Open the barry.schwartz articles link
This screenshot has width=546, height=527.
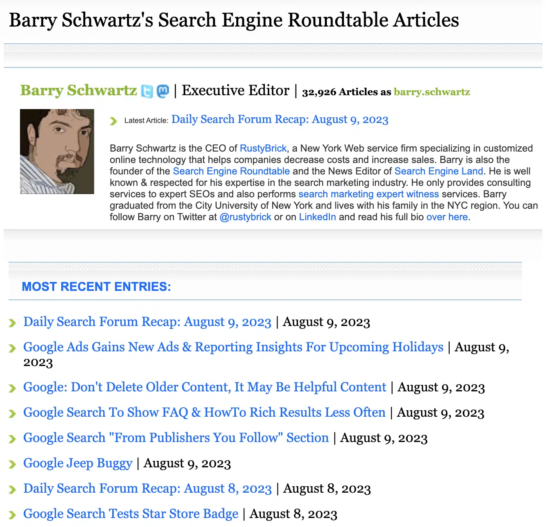click(x=432, y=92)
